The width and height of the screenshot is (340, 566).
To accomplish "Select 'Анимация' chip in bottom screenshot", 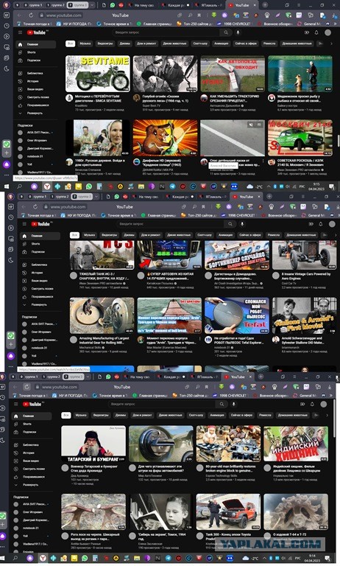I will [217, 415].
